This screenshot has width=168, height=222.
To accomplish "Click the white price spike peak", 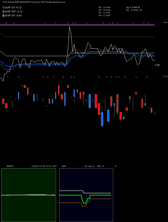I will 70,27.
